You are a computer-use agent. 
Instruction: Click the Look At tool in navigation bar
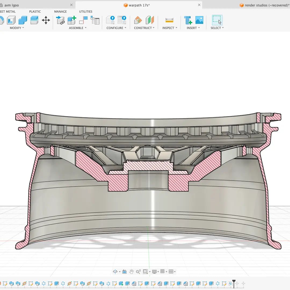(x=124, y=271)
